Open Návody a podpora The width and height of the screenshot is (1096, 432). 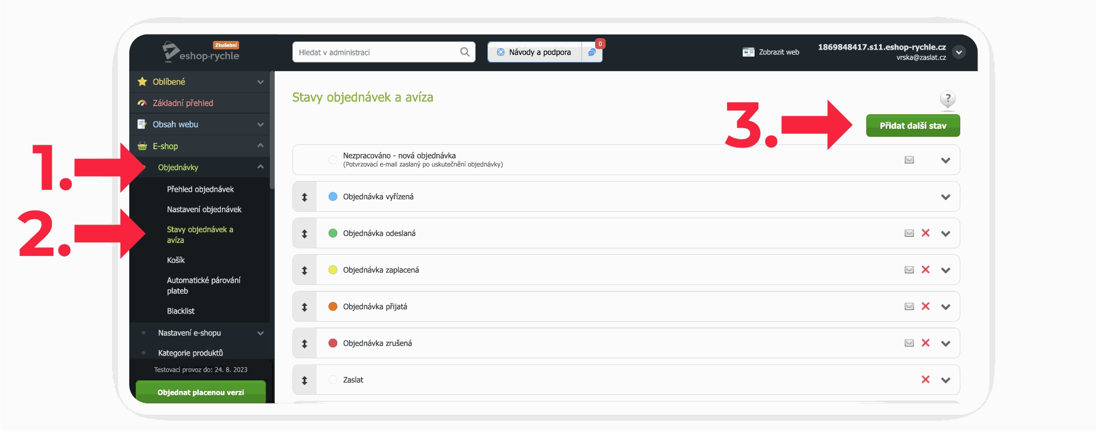[x=535, y=52]
